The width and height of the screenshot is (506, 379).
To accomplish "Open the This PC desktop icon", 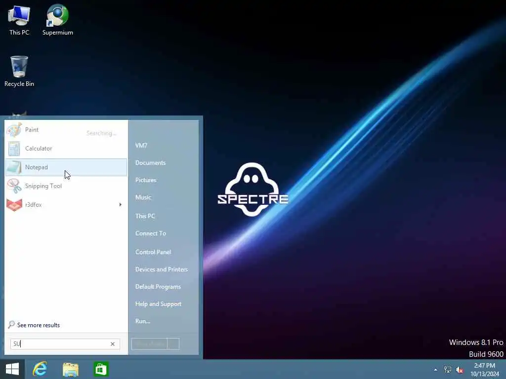I will point(19,20).
